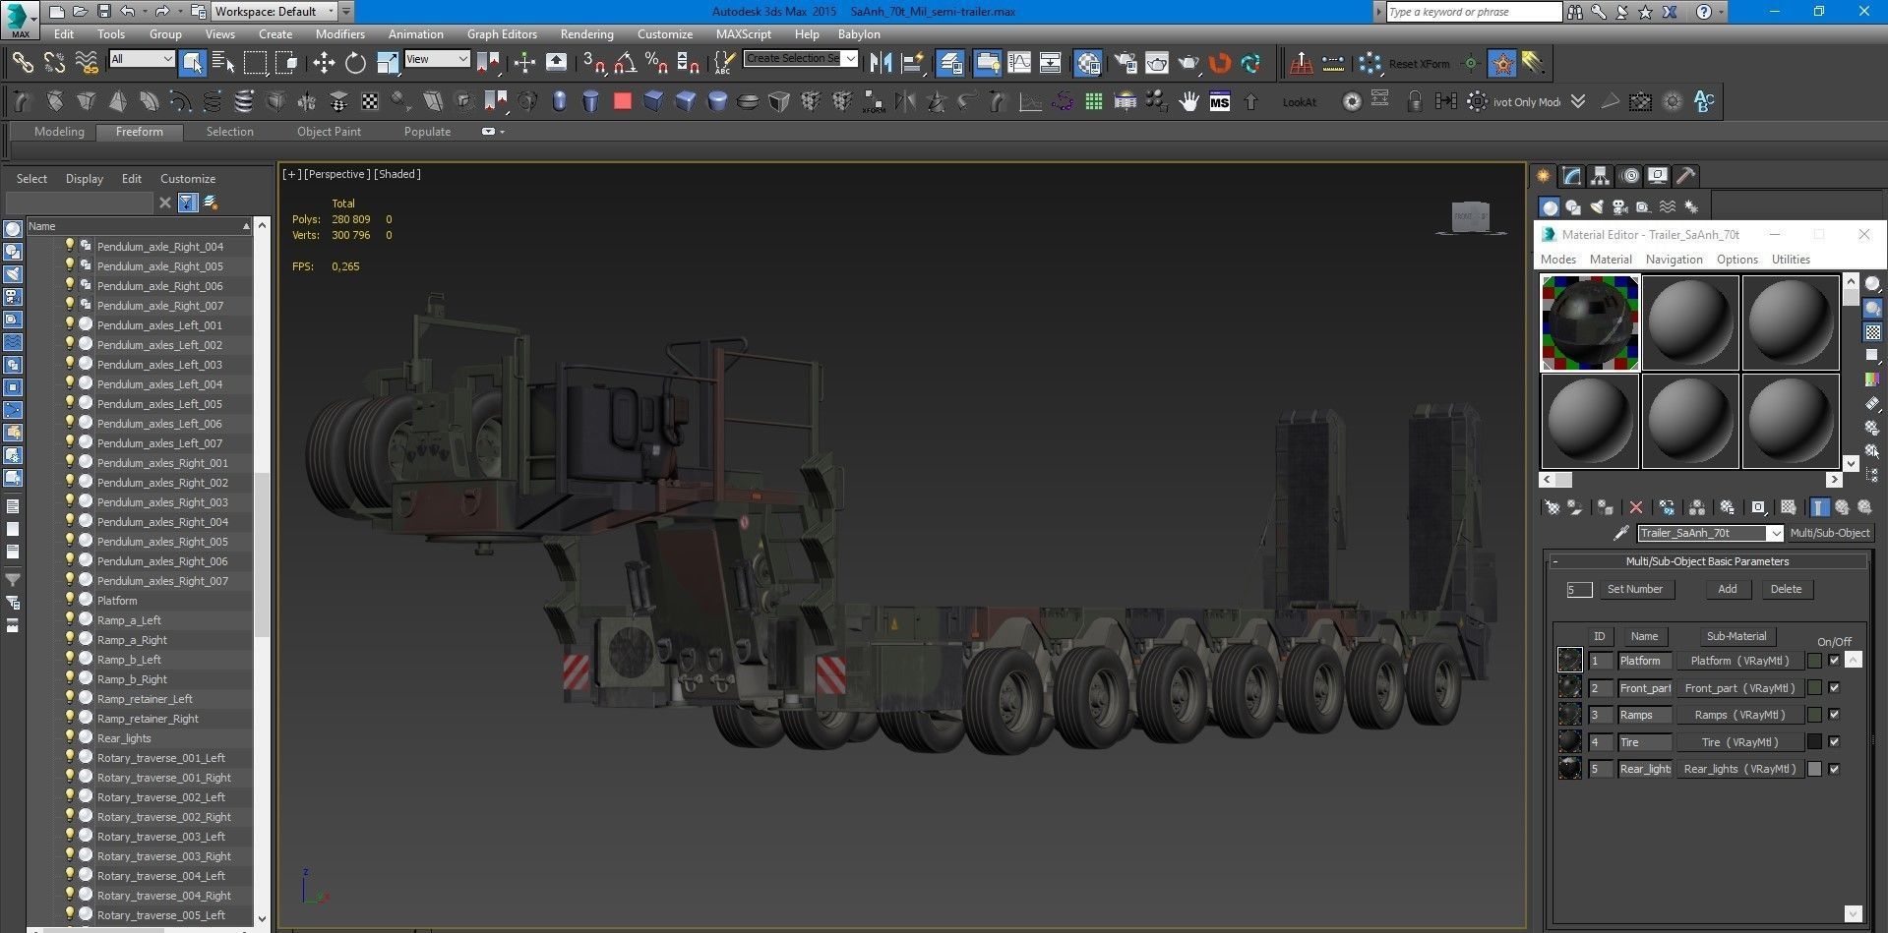The image size is (1888, 933).
Task: Toggle visibility bulb of Ramp_retainer_Right object
Action: (70, 717)
